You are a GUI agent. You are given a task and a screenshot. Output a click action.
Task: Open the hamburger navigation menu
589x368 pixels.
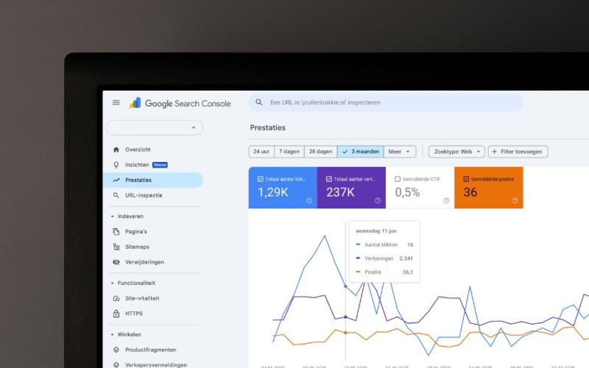pos(116,102)
